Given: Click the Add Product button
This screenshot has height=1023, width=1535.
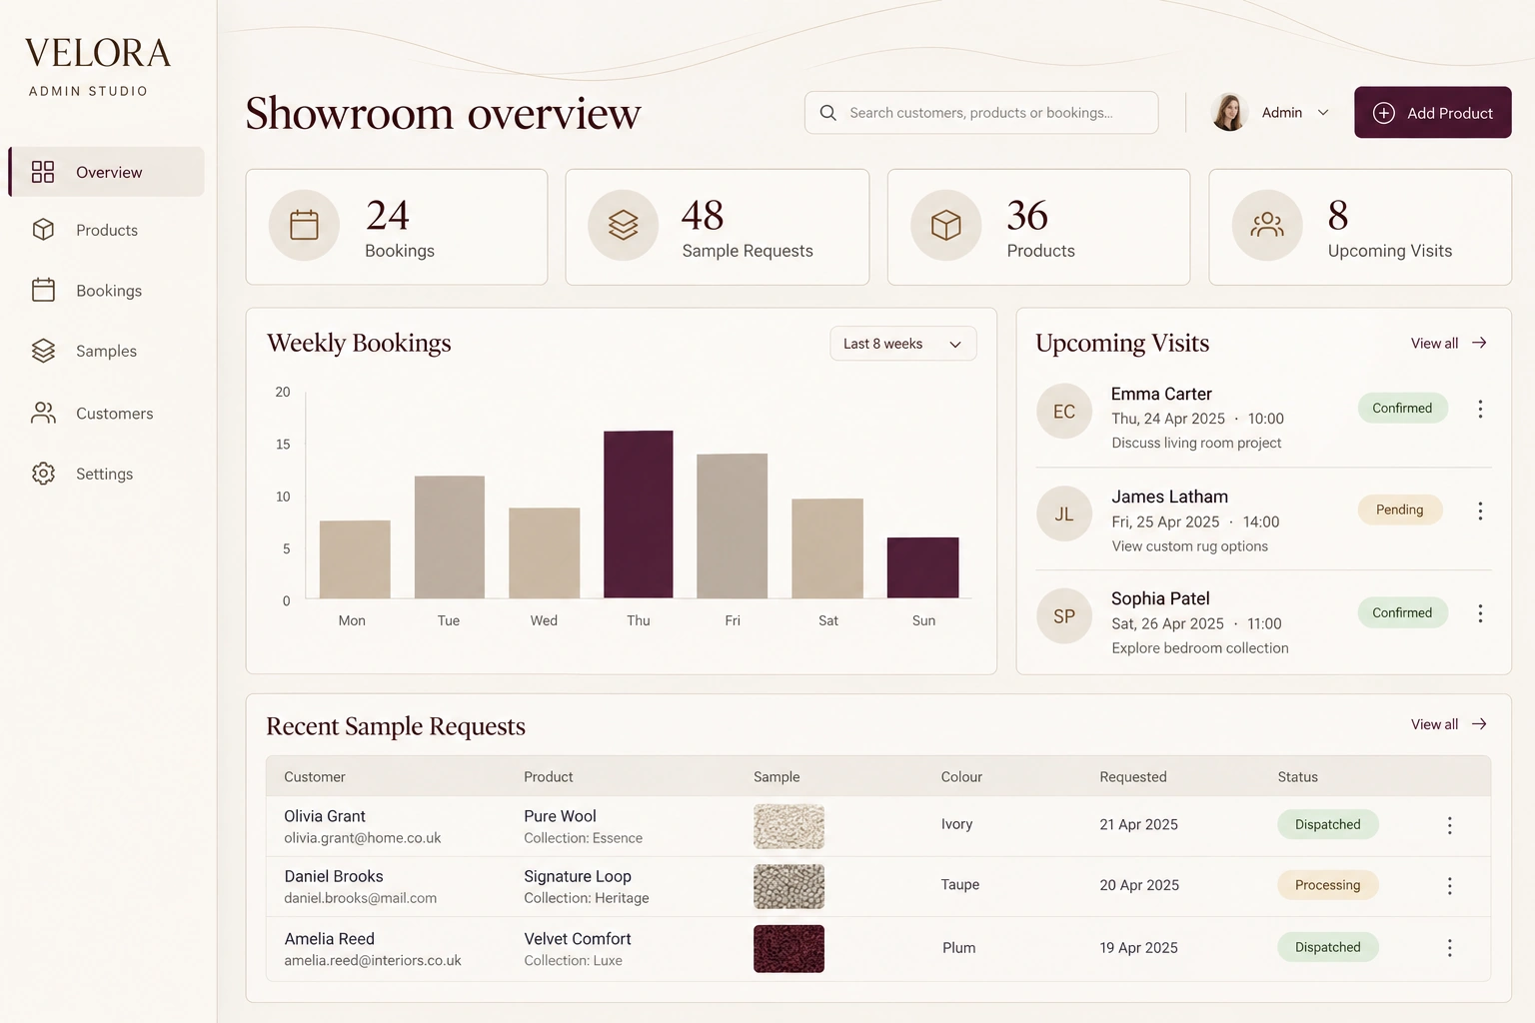Looking at the screenshot, I should [x=1432, y=113].
